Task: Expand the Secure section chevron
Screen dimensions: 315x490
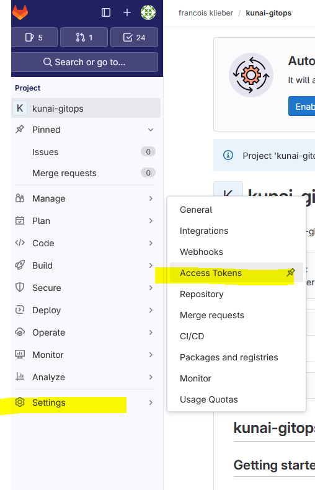Action: [x=151, y=288]
